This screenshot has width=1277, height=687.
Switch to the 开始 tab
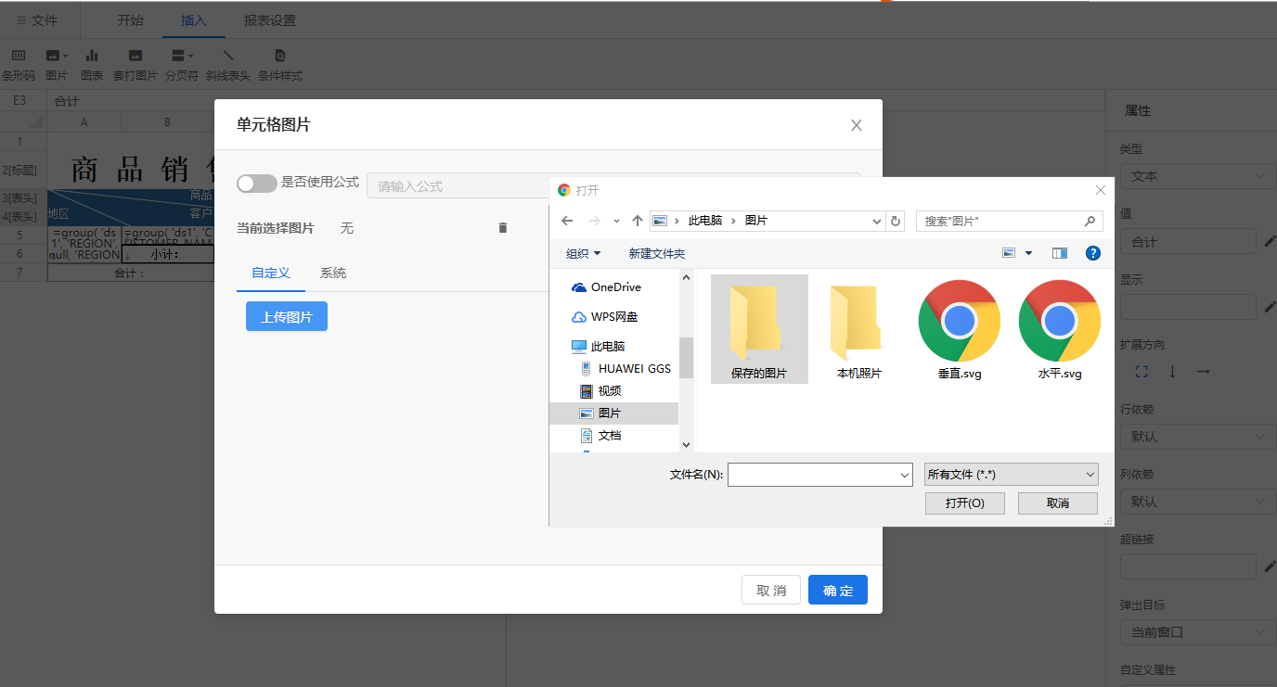131,20
